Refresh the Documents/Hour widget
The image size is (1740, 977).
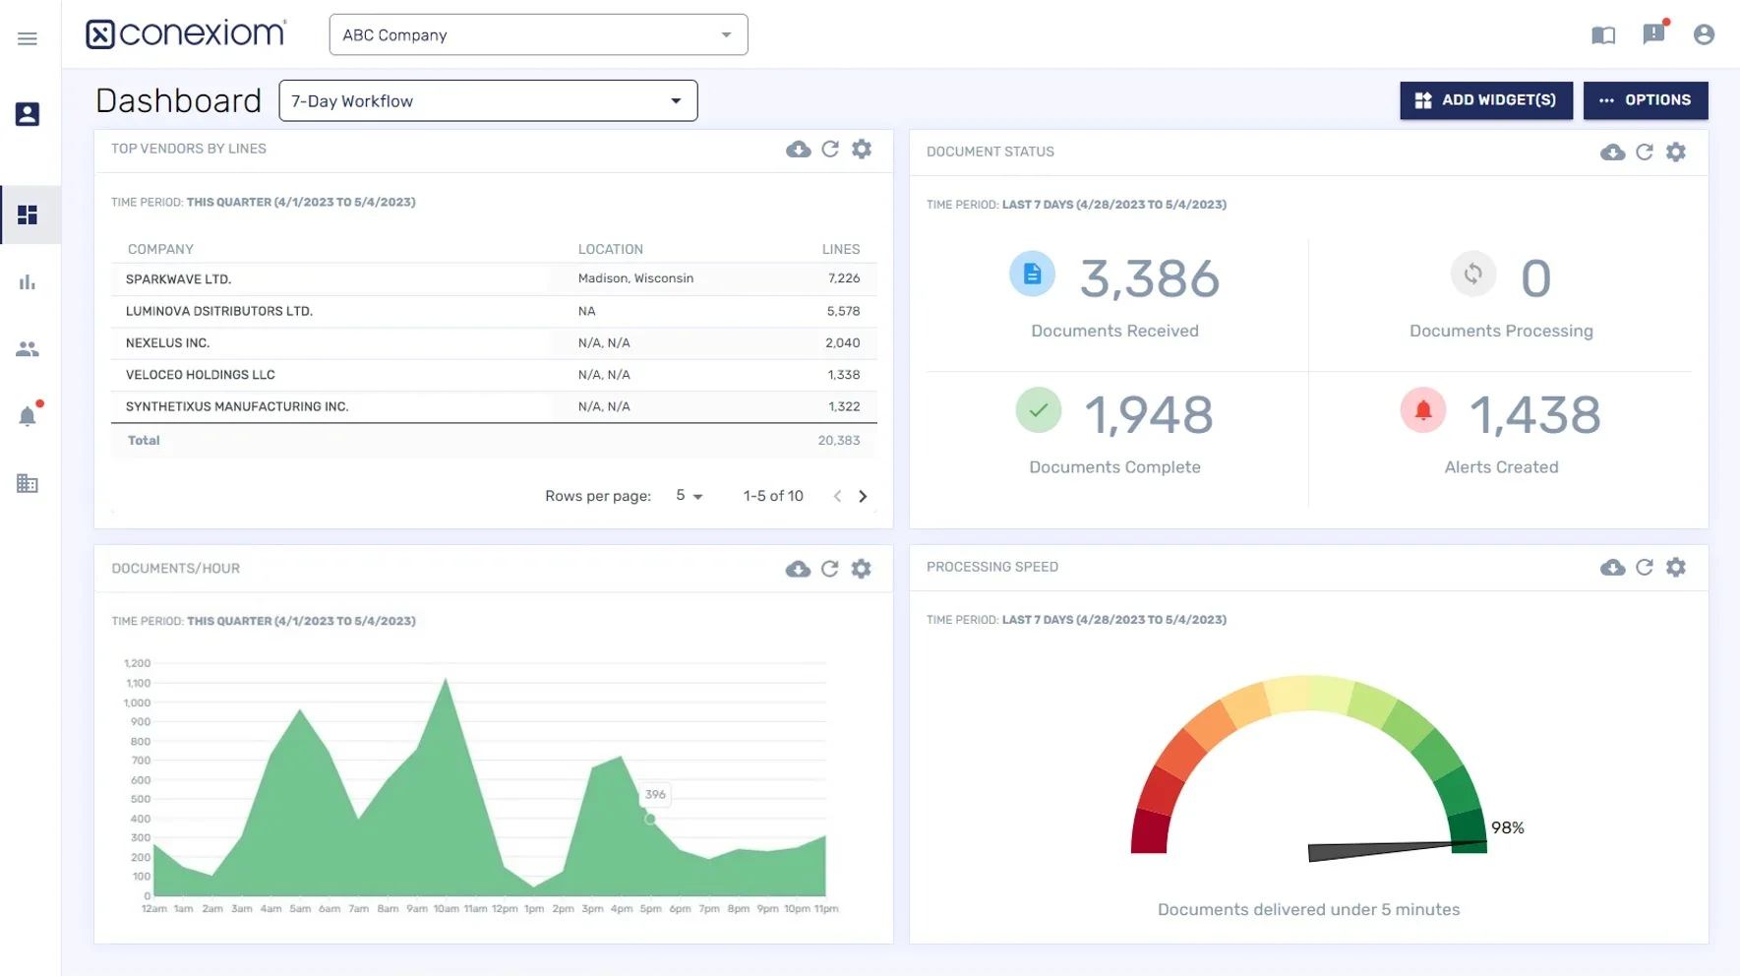(x=829, y=570)
